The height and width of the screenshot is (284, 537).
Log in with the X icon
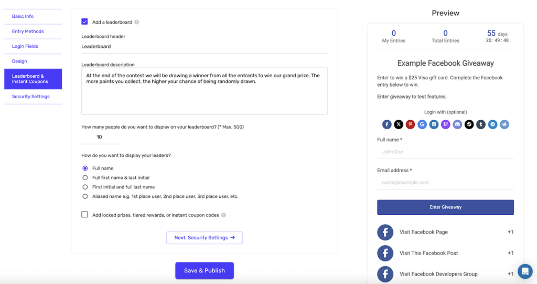[x=399, y=124]
